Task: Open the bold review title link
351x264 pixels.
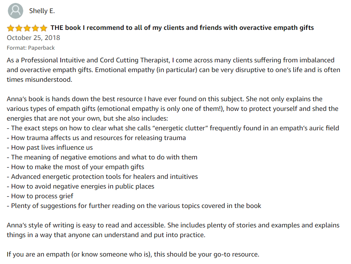Action: click(182, 28)
